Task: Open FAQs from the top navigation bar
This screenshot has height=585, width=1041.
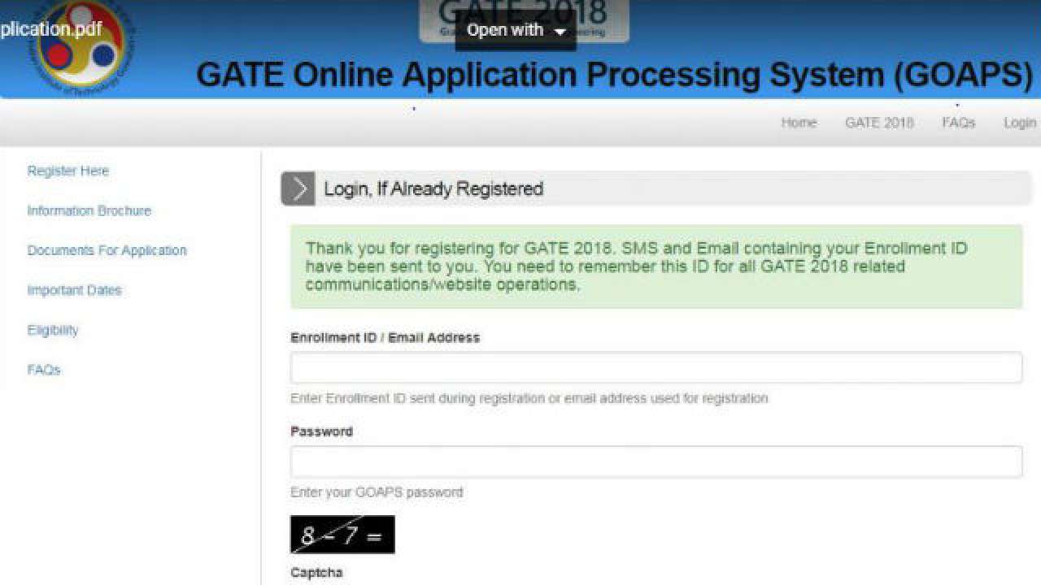Action: coord(958,123)
